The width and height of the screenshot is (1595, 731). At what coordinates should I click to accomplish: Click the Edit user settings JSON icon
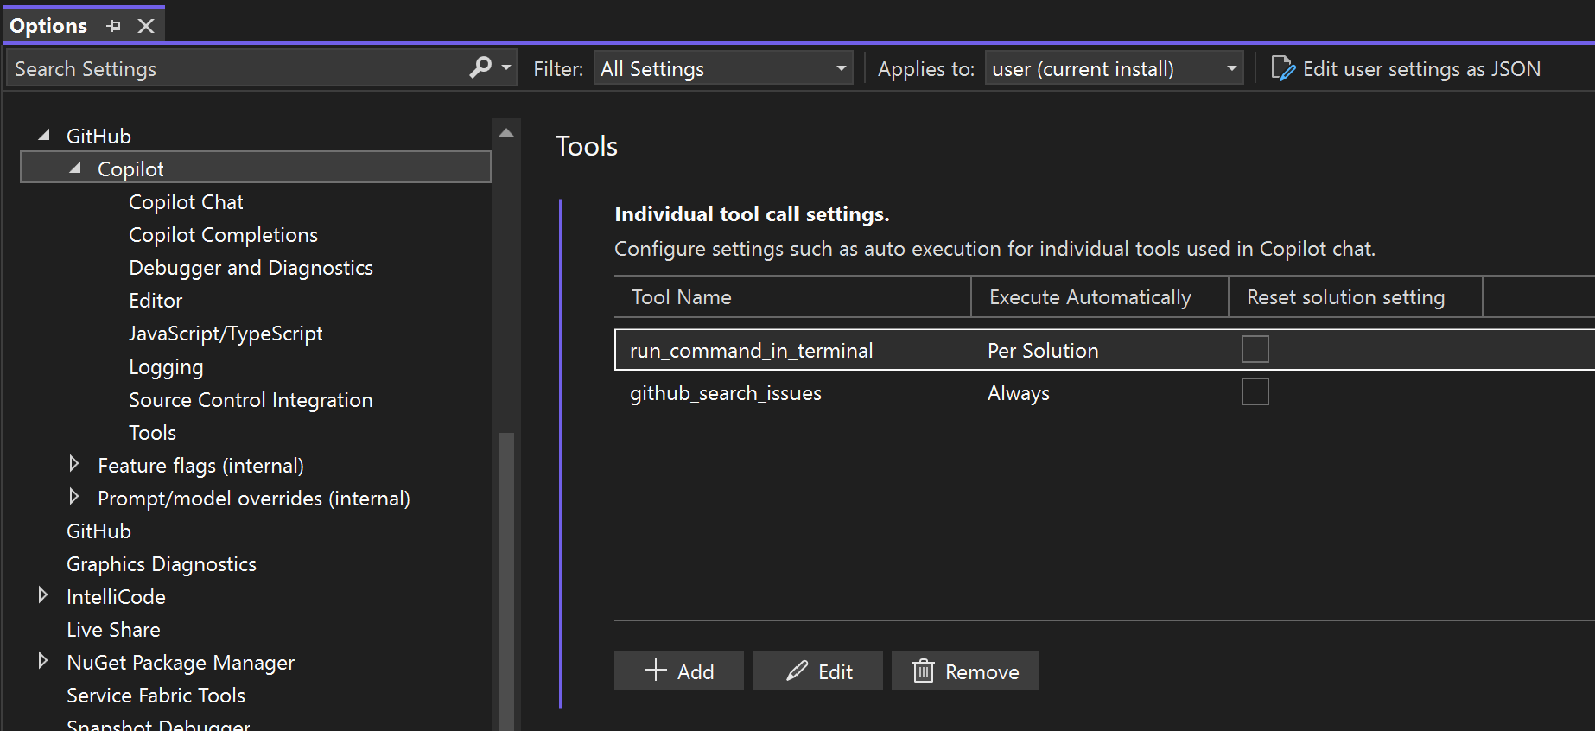(x=1282, y=68)
